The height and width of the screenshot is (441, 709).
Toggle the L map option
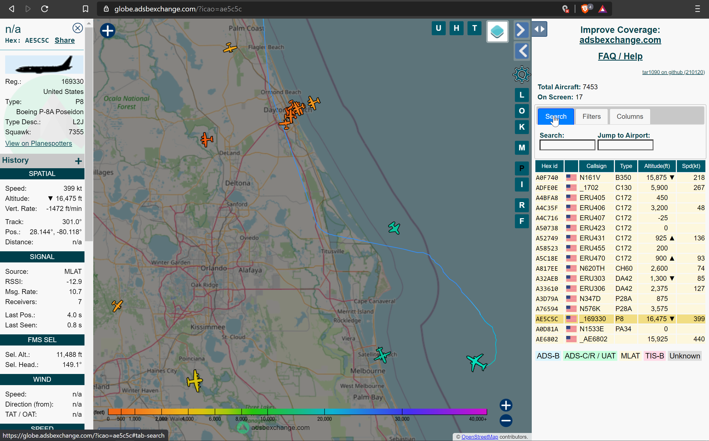[522, 95]
